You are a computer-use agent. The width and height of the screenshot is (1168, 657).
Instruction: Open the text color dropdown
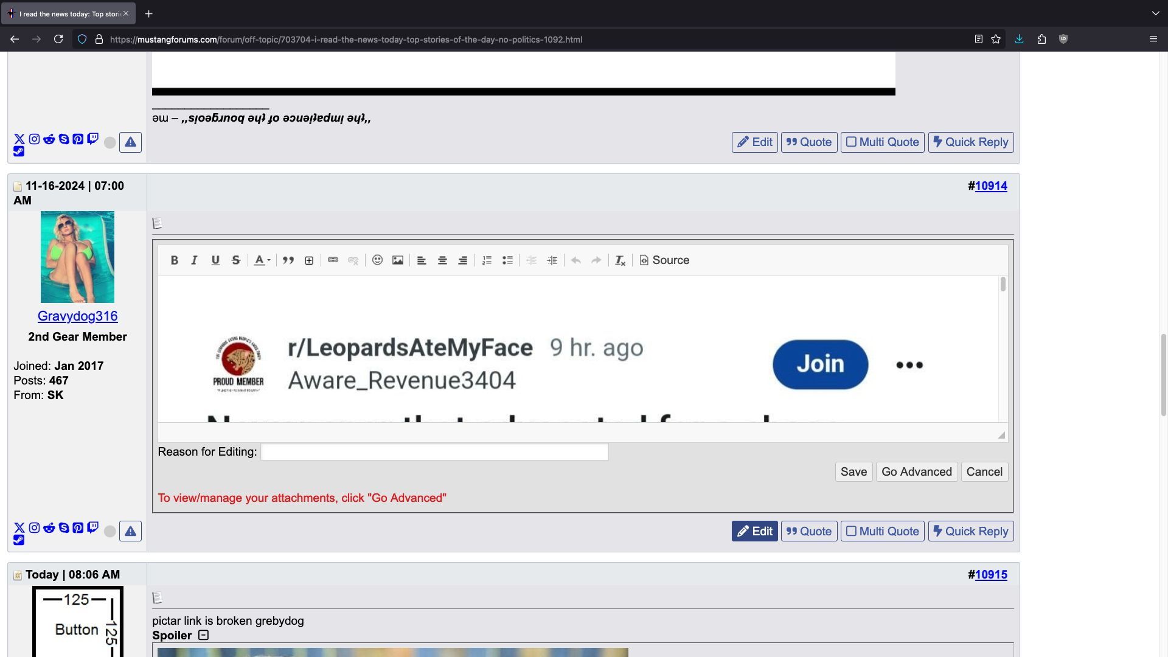(x=262, y=260)
